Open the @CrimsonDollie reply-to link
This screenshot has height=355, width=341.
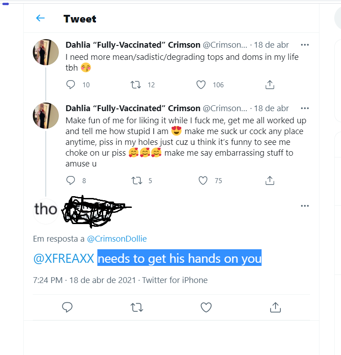[117, 239]
